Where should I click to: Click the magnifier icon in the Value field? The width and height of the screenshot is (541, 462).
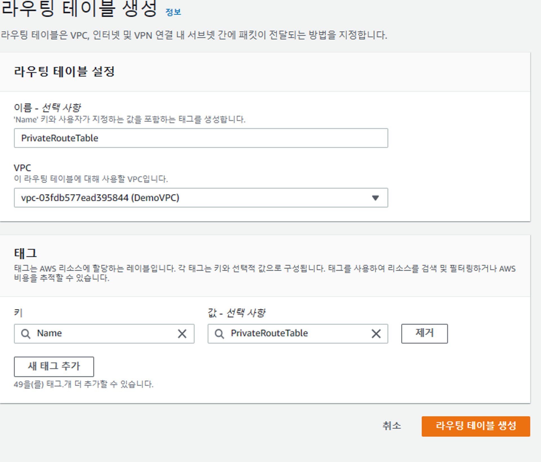[x=219, y=334]
